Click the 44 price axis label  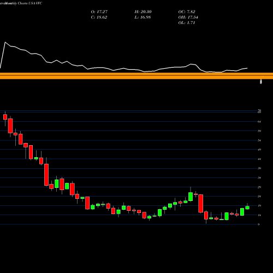coord(259,159)
